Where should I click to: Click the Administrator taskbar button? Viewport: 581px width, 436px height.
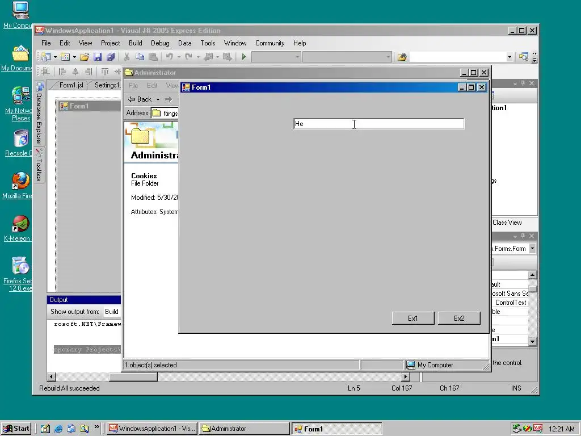(x=244, y=429)
